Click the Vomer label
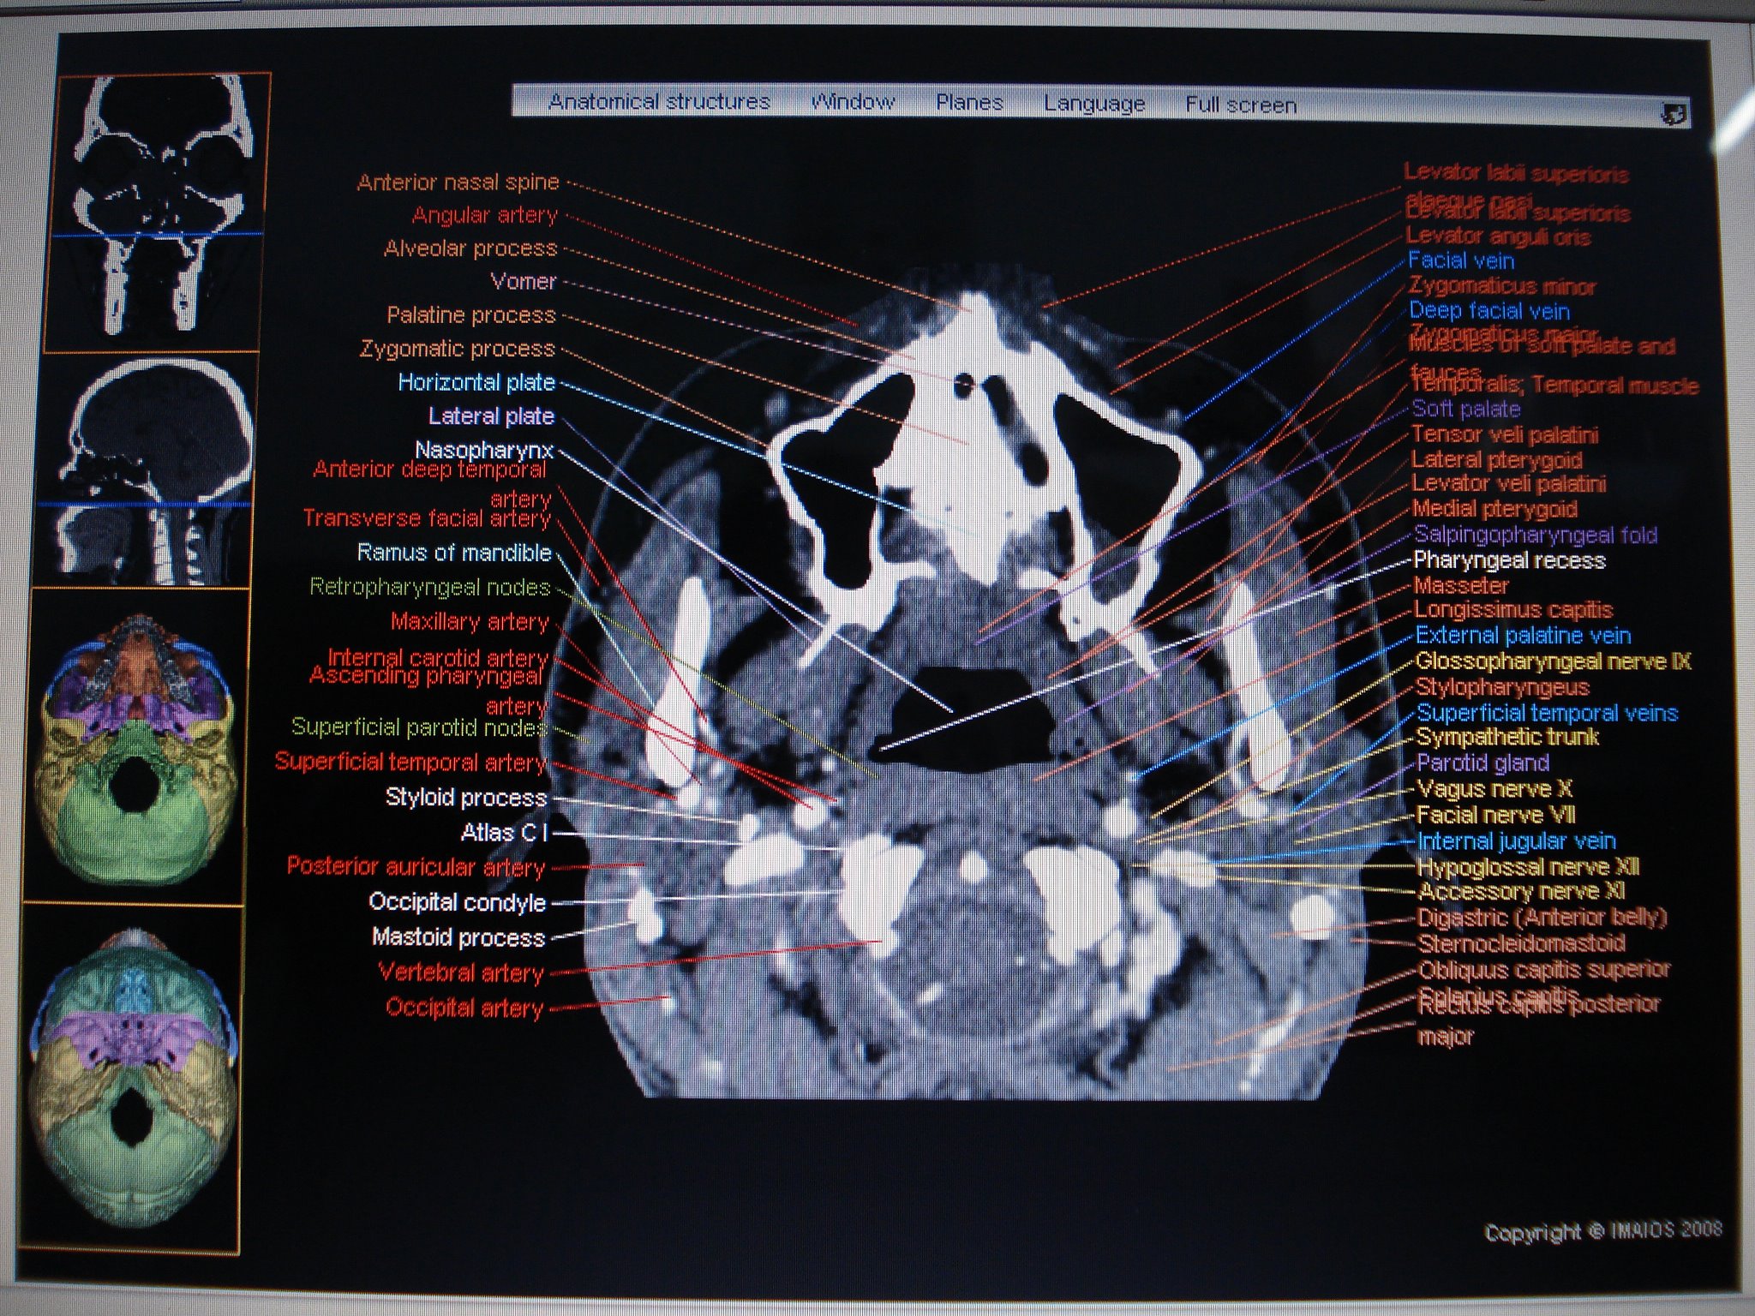The height and width of the screenshot is (1316, 1755). (523, 281)
